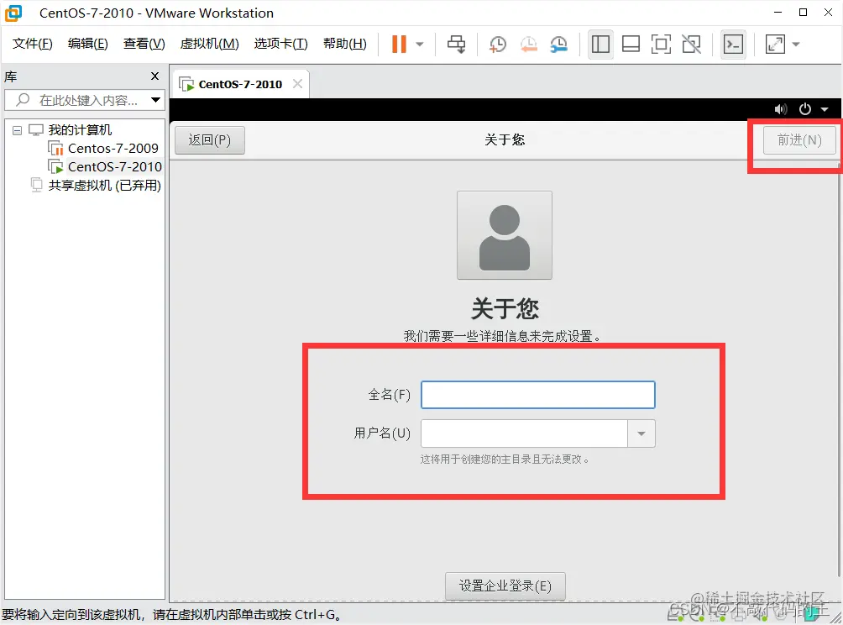
Task: Switch to the CentOS-7-2010 tab
Action: [240, 84]
